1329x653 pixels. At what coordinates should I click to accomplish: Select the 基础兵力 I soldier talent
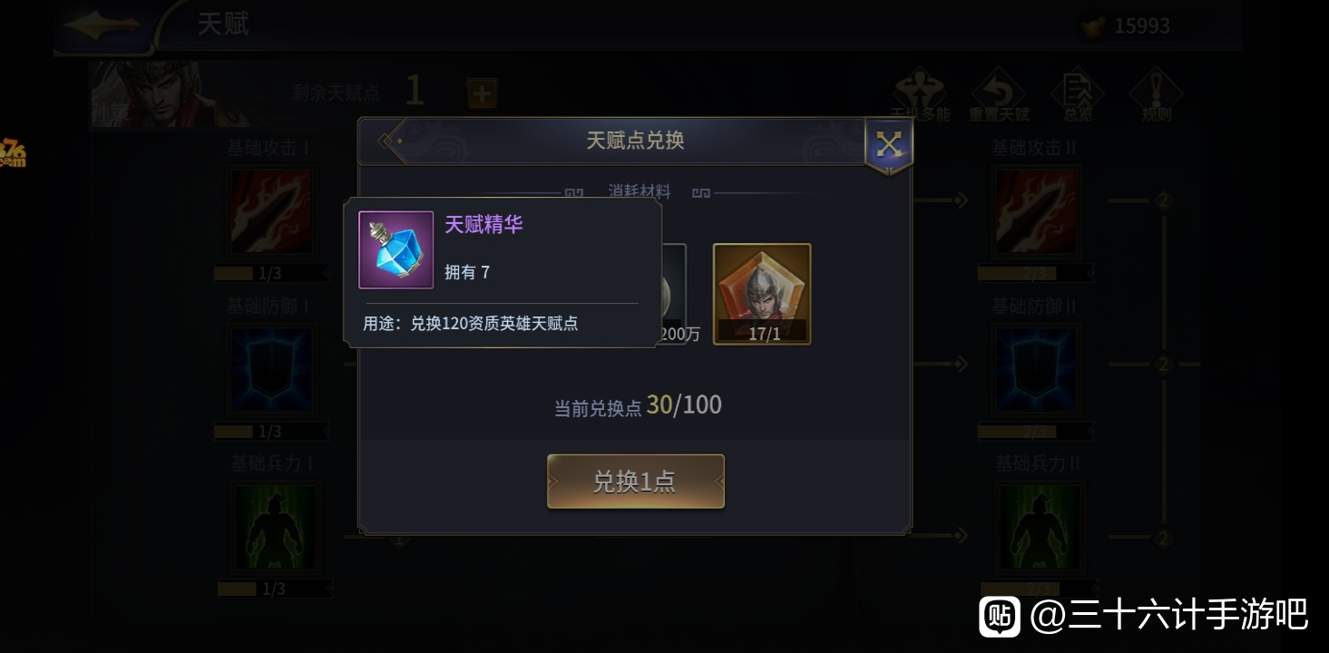pyautogui.click(x=274, y=527)
